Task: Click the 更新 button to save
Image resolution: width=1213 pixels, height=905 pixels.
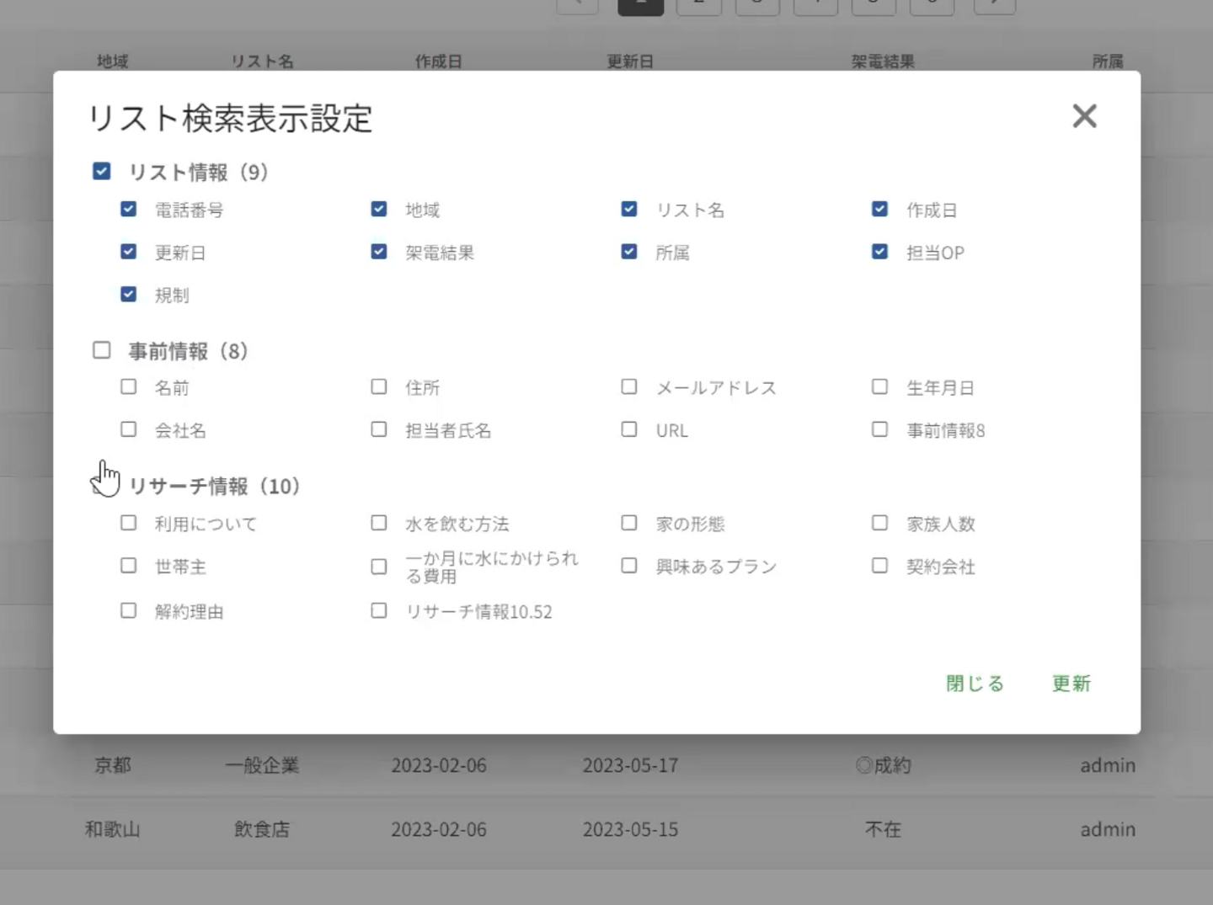Action: click(1071, 683)
